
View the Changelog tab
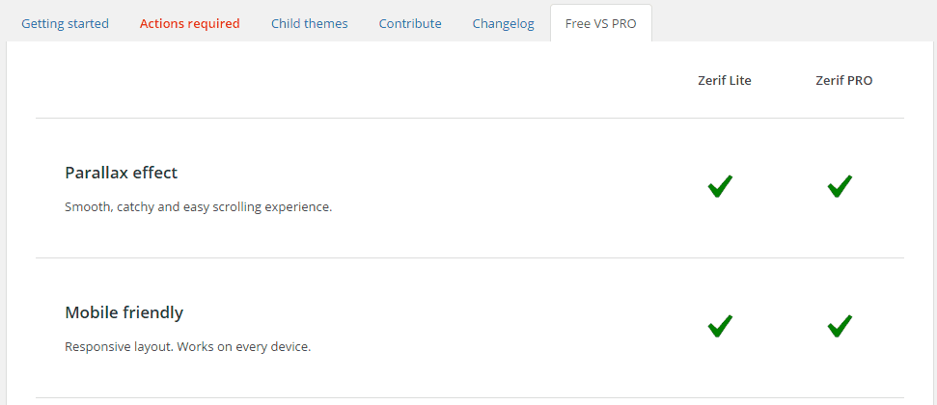coord(503,24)
